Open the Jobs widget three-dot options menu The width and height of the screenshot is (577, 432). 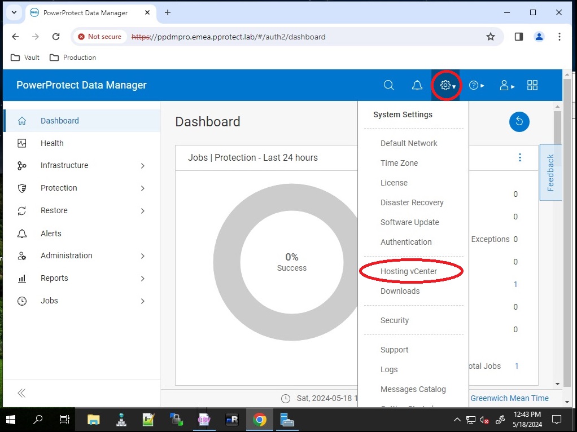click(520, 157)
